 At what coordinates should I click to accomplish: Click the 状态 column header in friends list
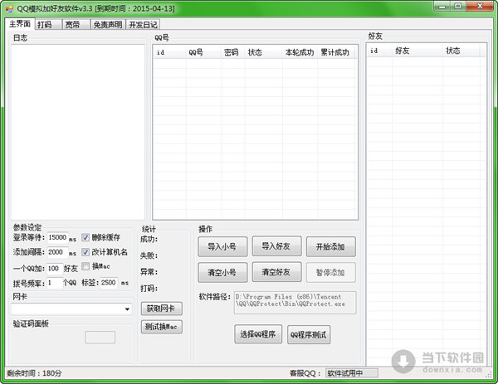(x=461, y=51)
